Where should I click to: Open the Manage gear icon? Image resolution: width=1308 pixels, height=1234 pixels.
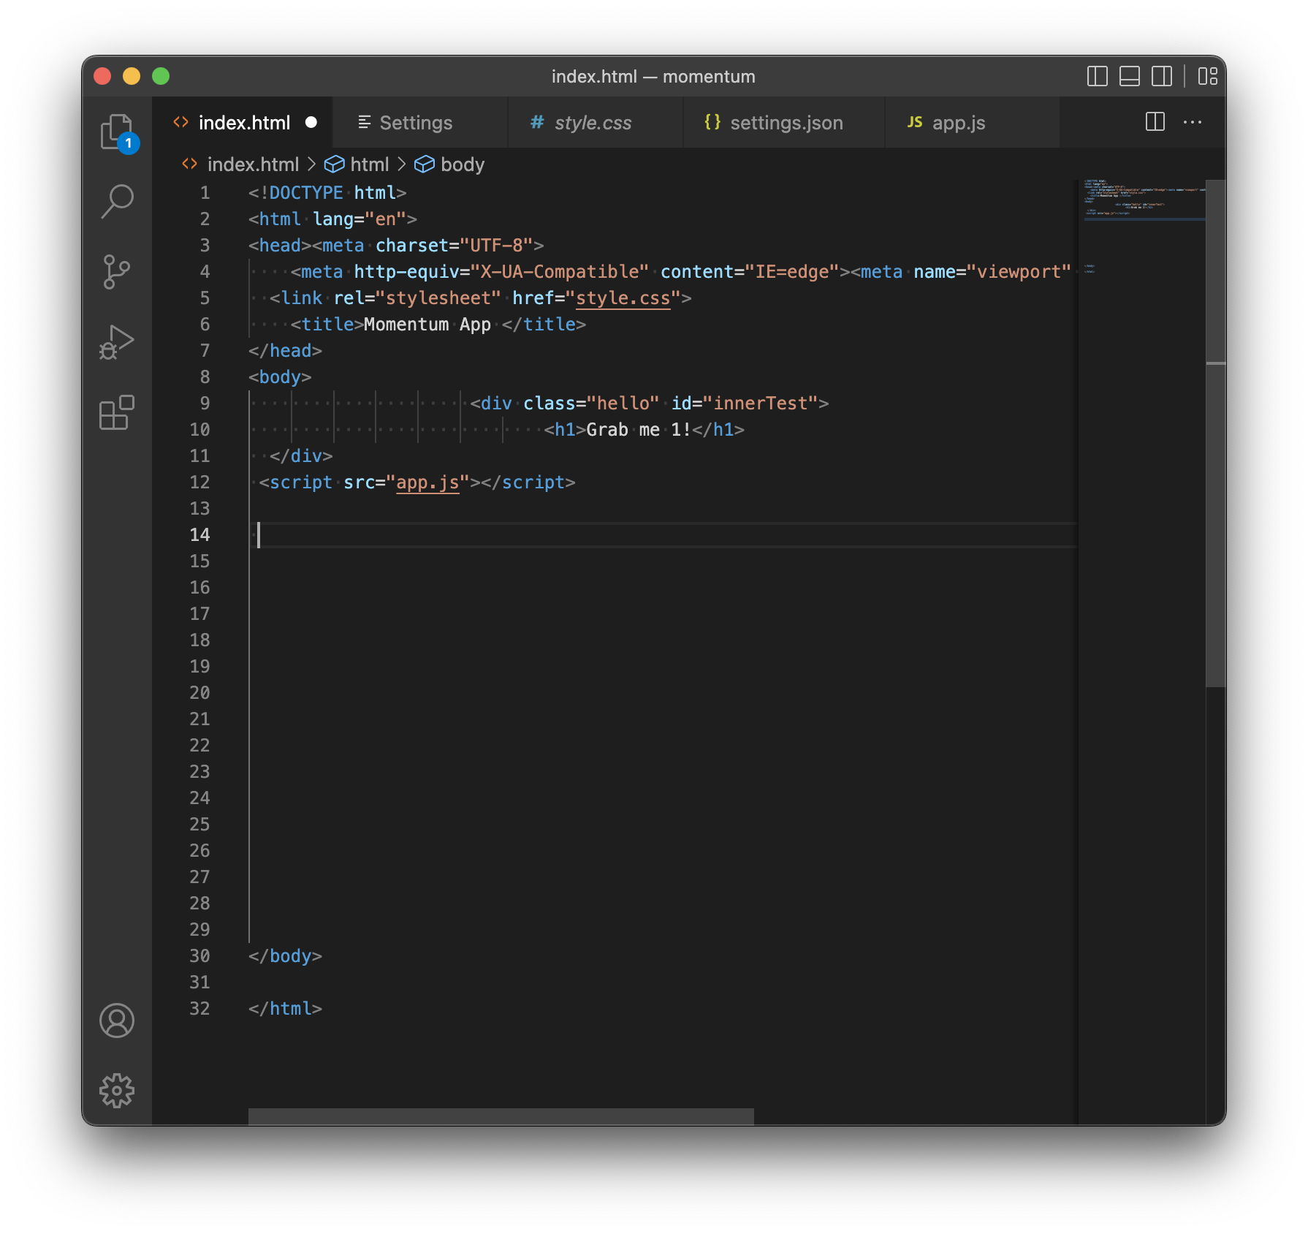click(117, 1091)
